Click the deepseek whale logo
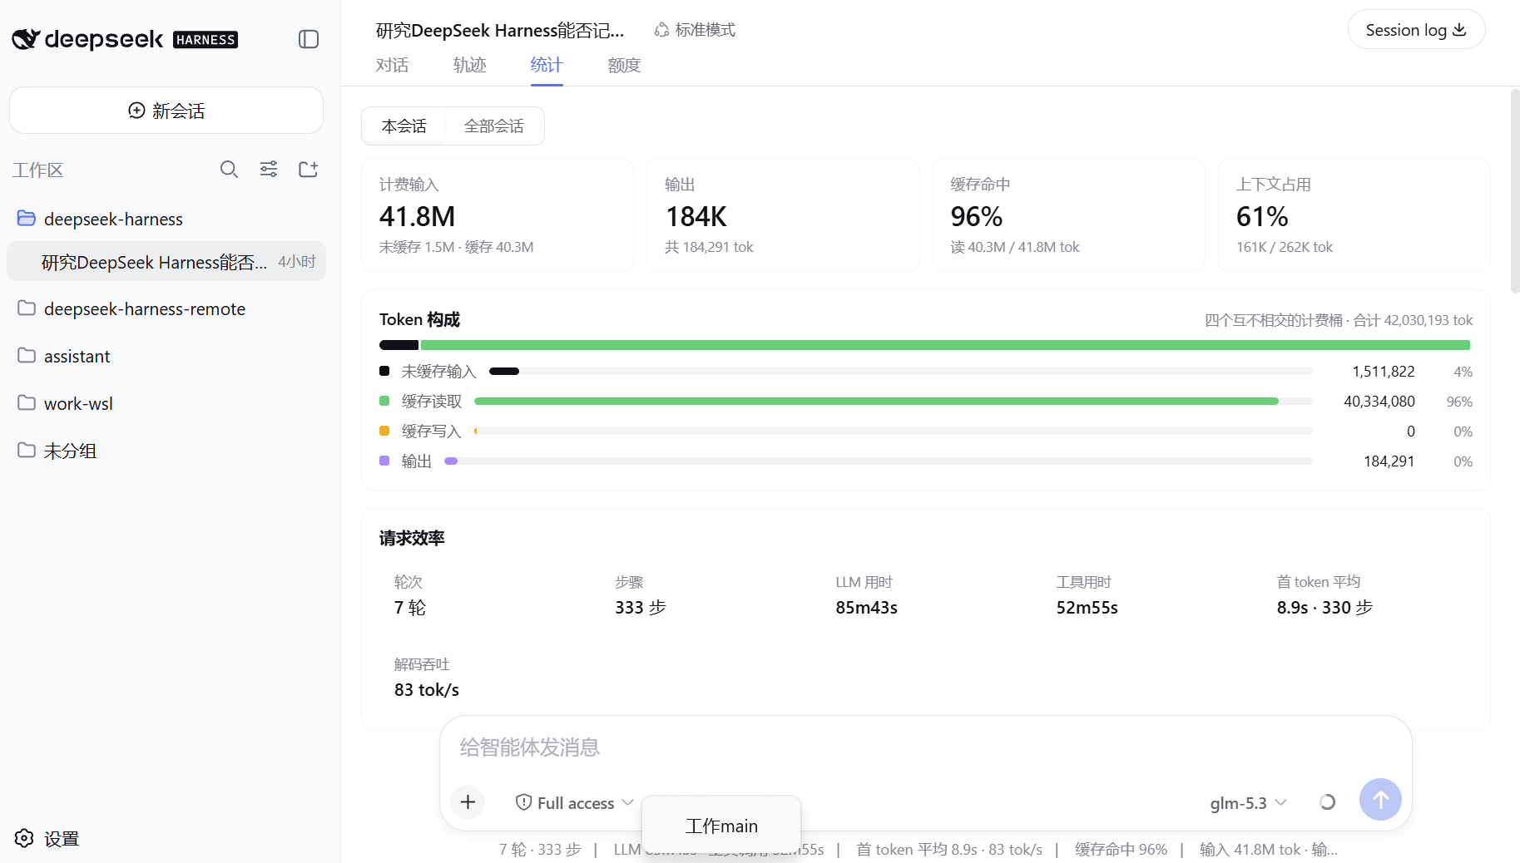 point(26,39)
